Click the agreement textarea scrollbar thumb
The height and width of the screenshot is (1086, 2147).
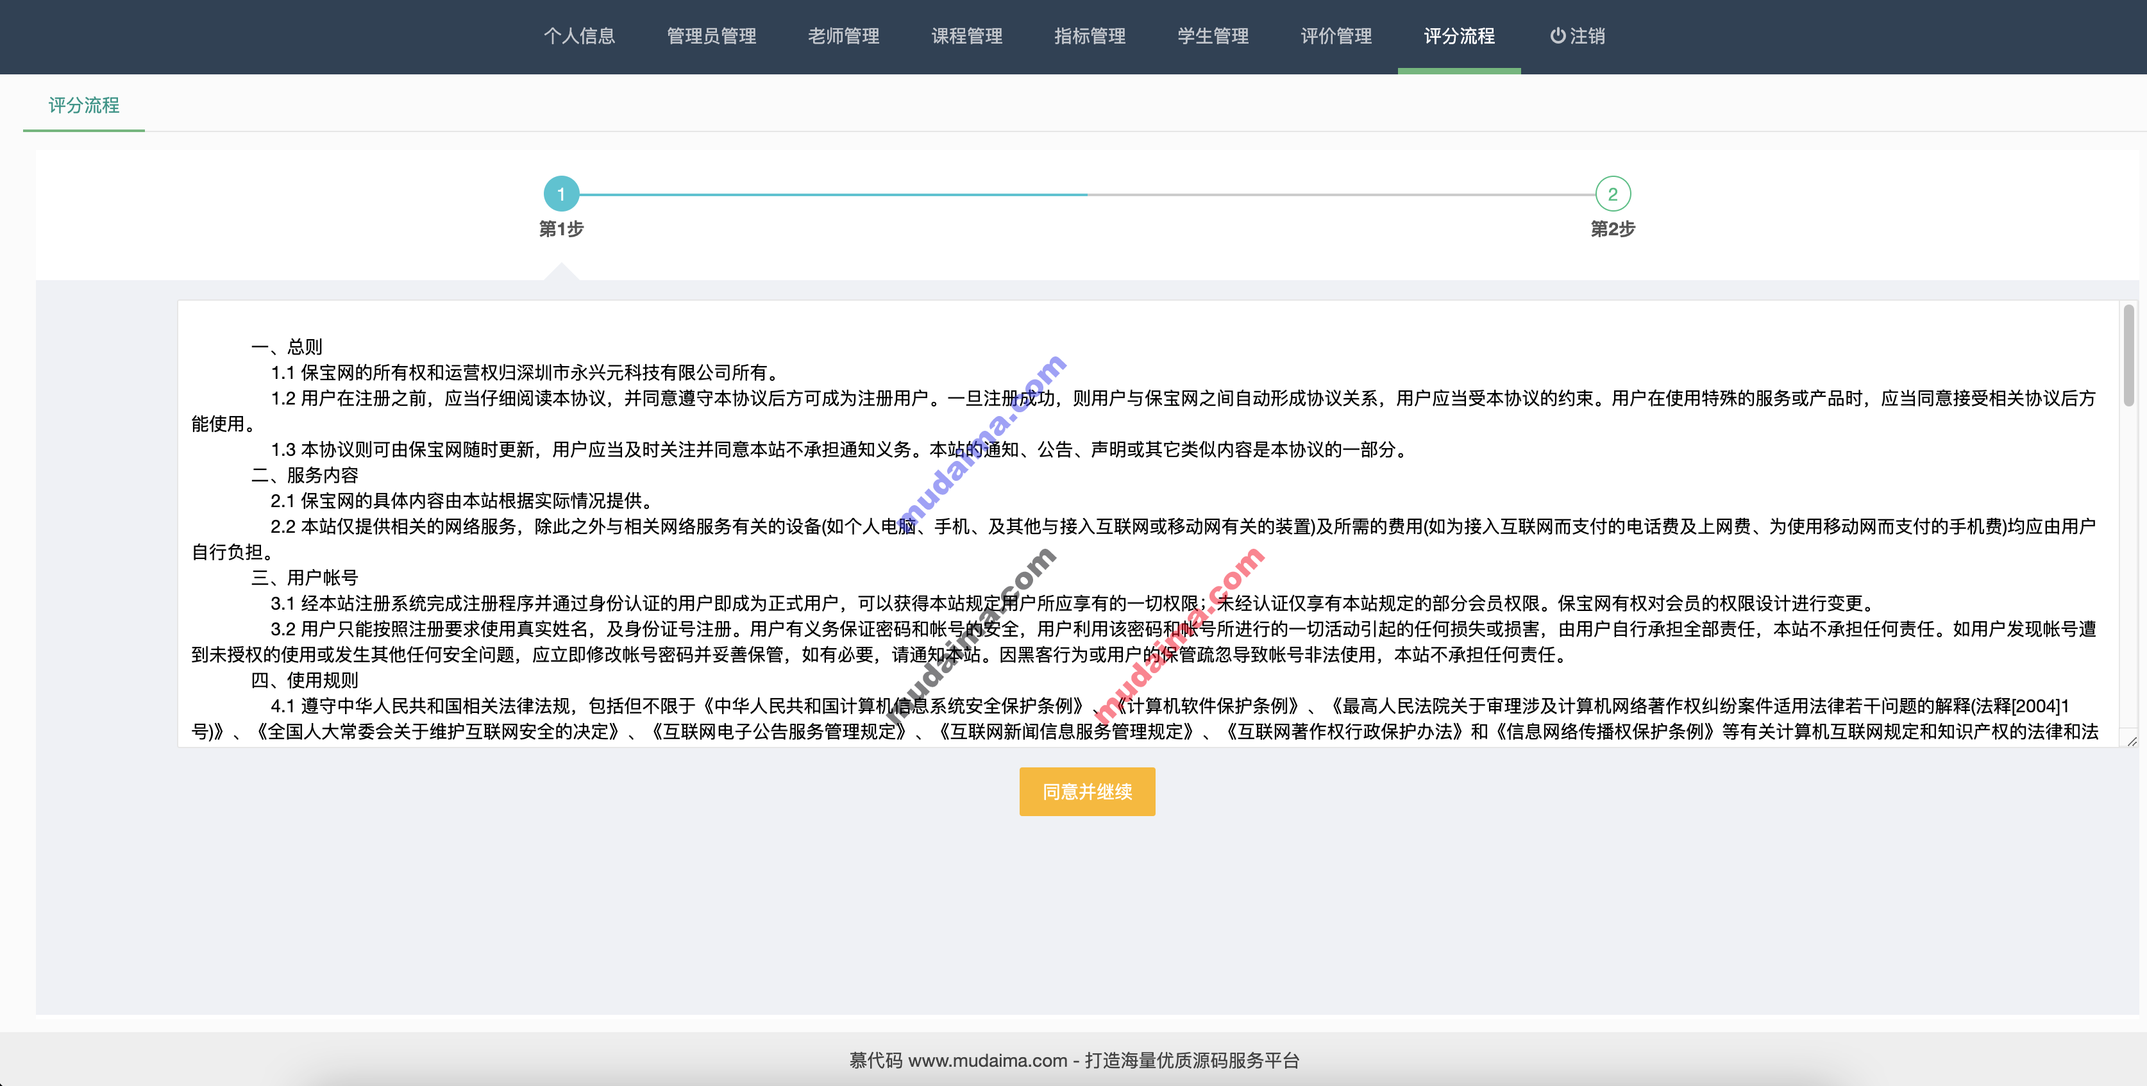tap(2128, 355)
